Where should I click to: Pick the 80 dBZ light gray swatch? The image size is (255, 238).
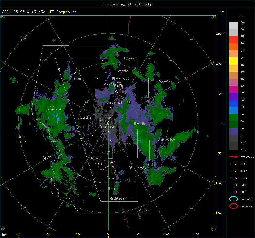233,25
